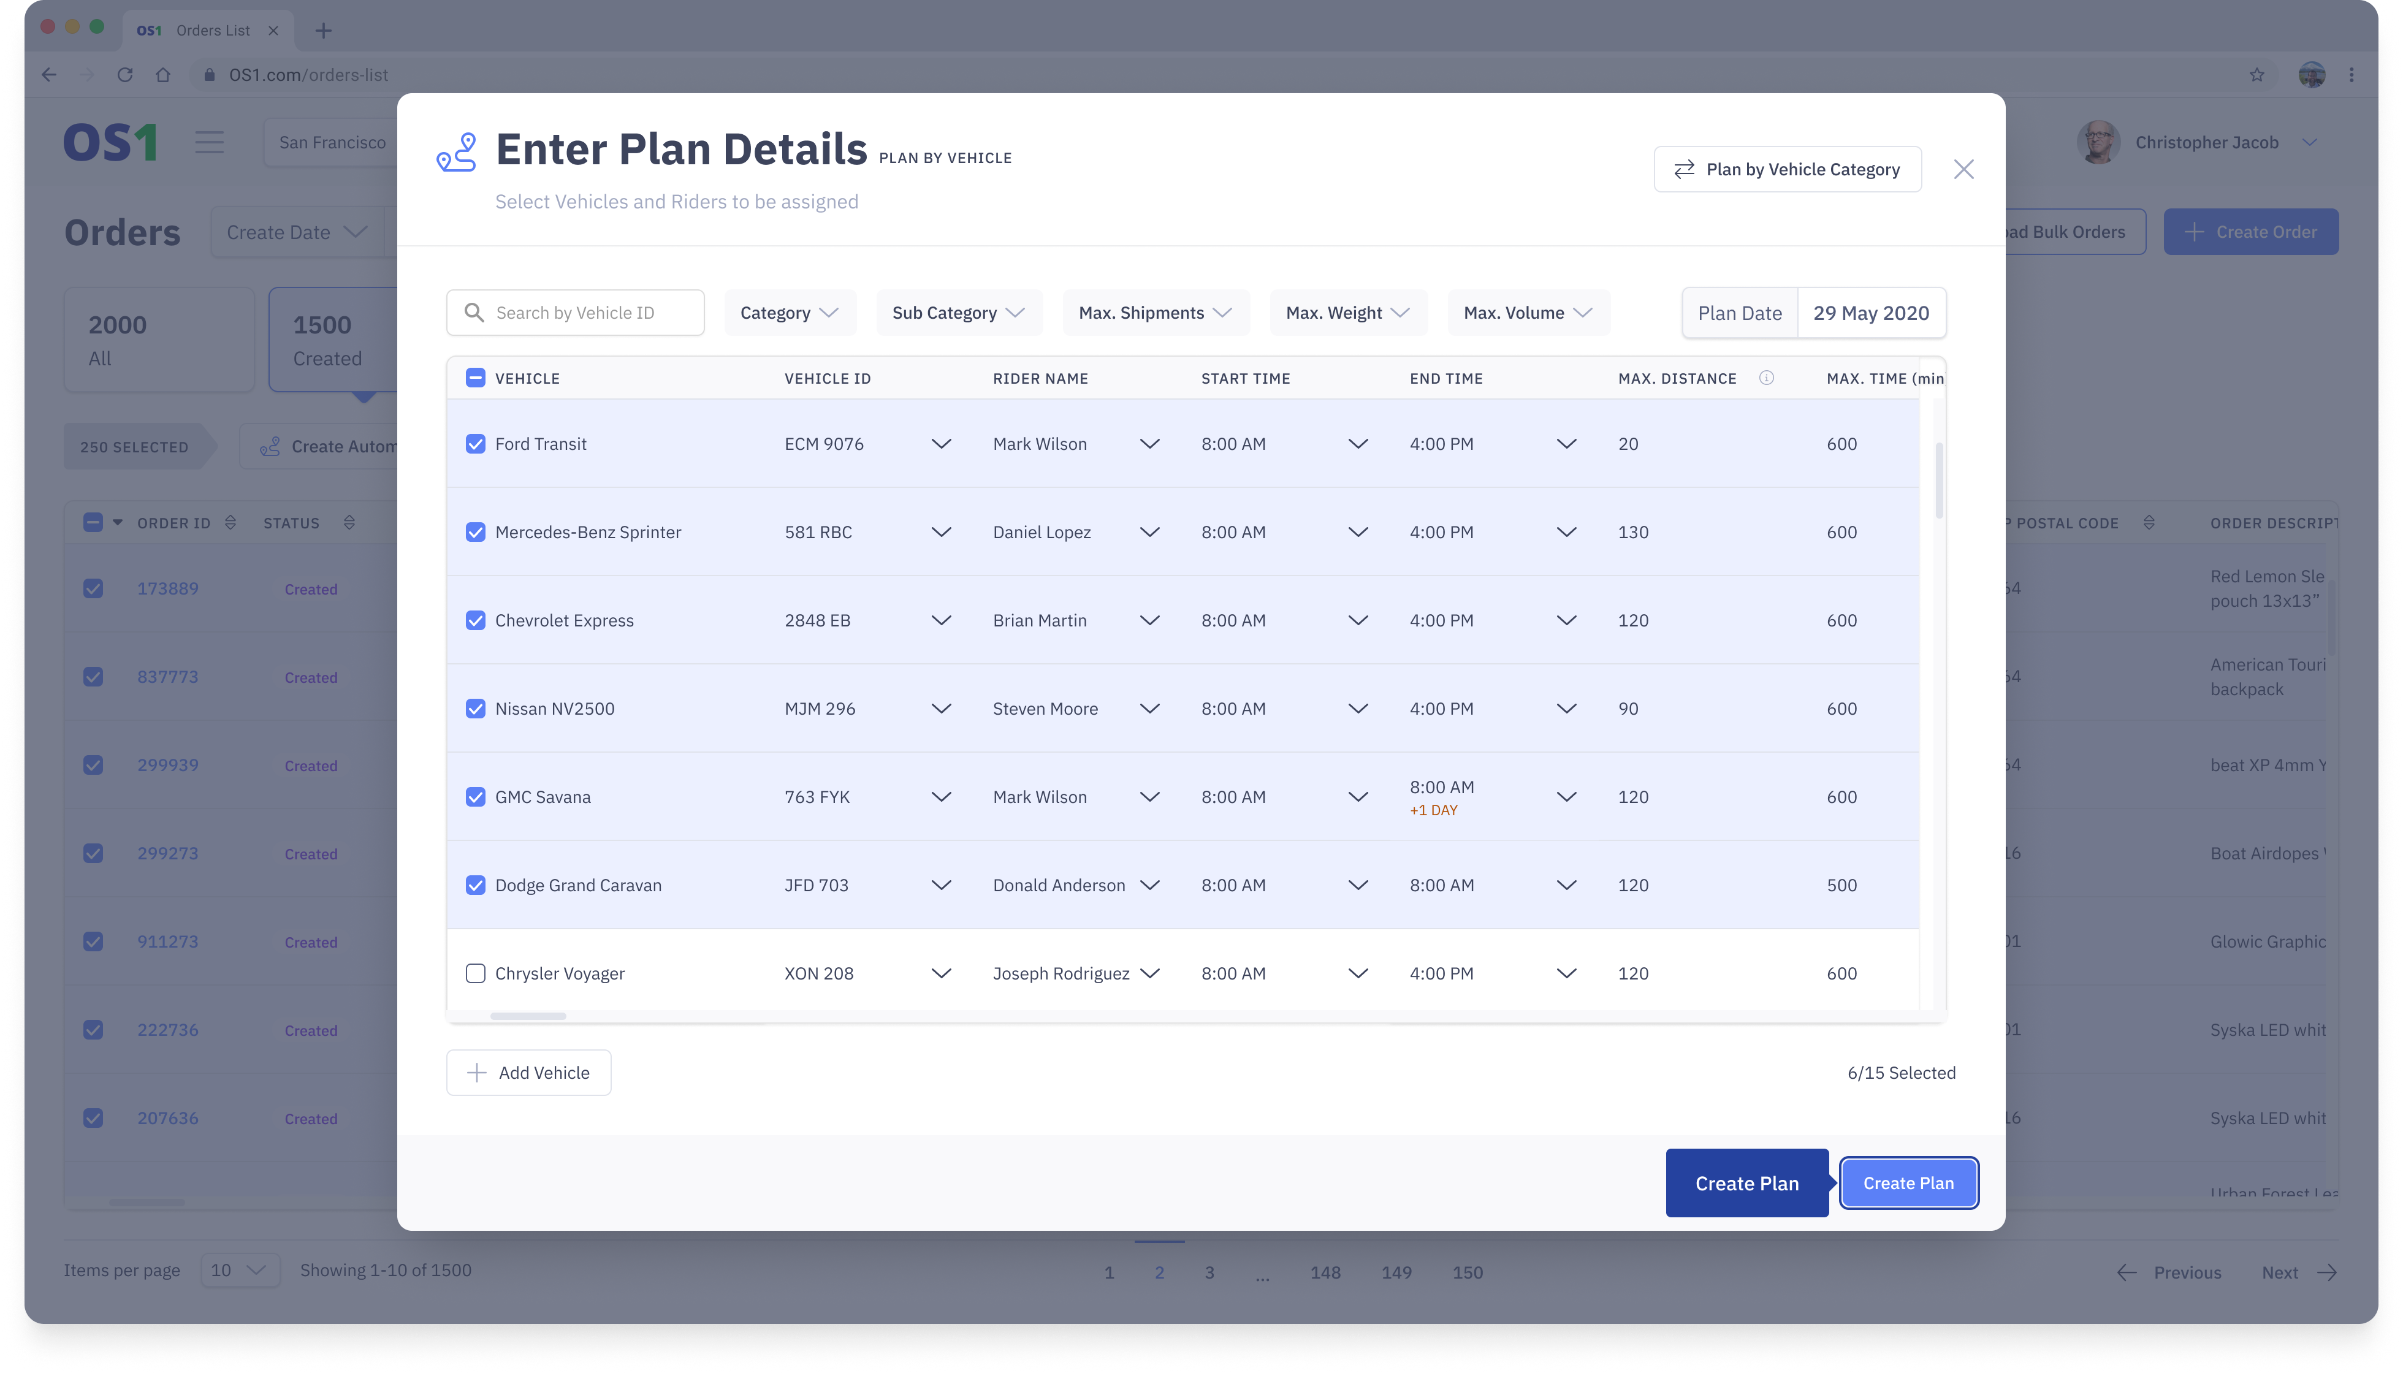Close the Enter Plan Details dialog
This screenshot has height=1373, width=2403.
tap(1963, 170)
